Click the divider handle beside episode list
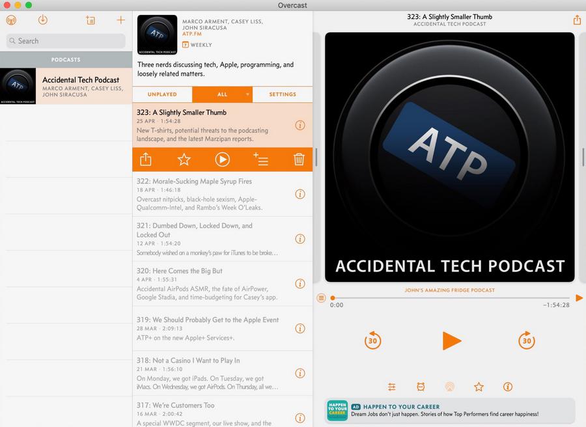The height and width of the screenshot is (427, 586). point(316,157)
